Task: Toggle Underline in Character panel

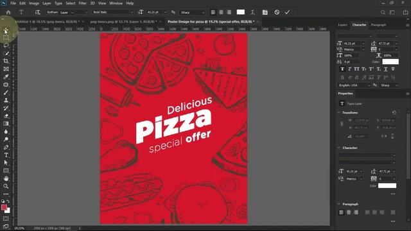Action: click(x=385, y=69)
